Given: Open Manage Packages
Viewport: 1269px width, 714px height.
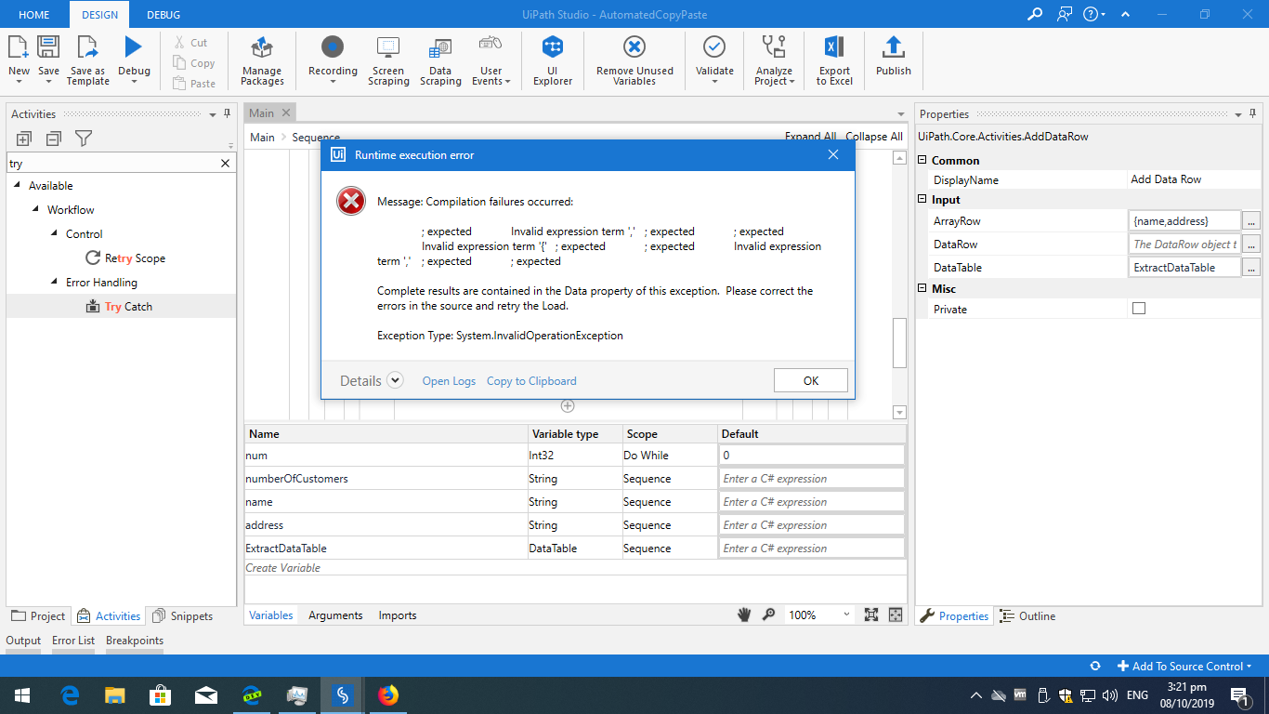Looking at the screenshot, I should click(262, 60).
